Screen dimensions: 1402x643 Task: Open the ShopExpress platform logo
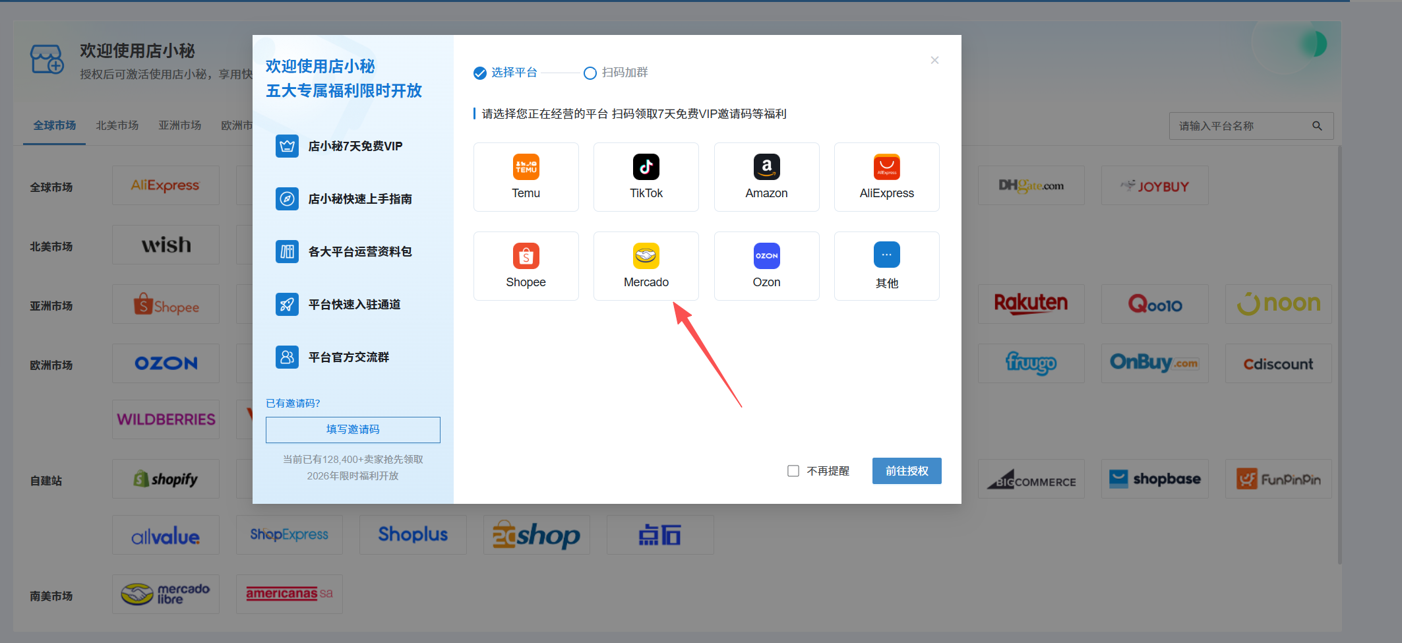point(289,535)
